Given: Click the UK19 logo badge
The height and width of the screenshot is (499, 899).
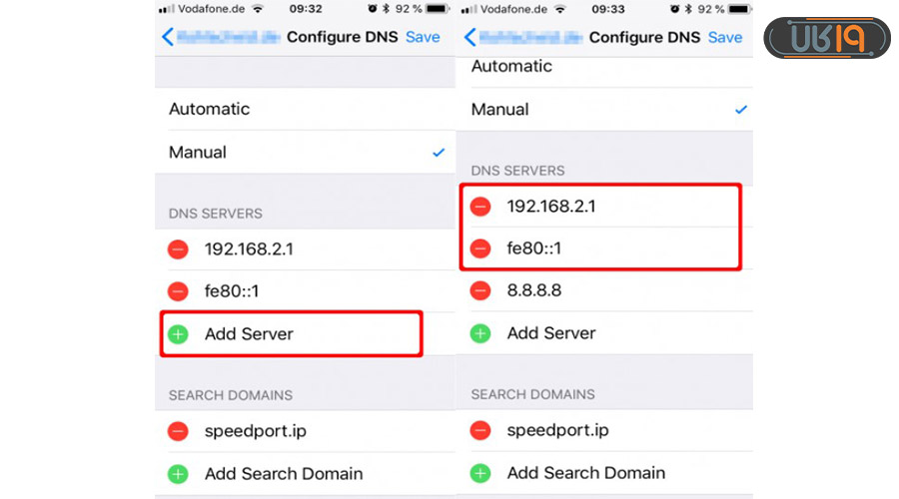Looking at the screenshot, I should (x=826, y=38).
